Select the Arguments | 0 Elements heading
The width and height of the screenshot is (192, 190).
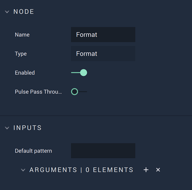pos(81,170)
